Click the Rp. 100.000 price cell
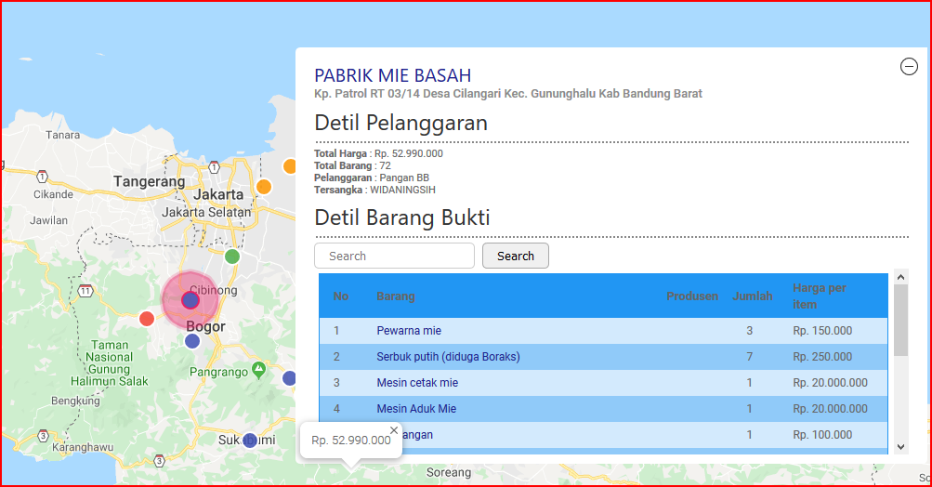Viewport: 932px width, 487px height. (822, 435)
